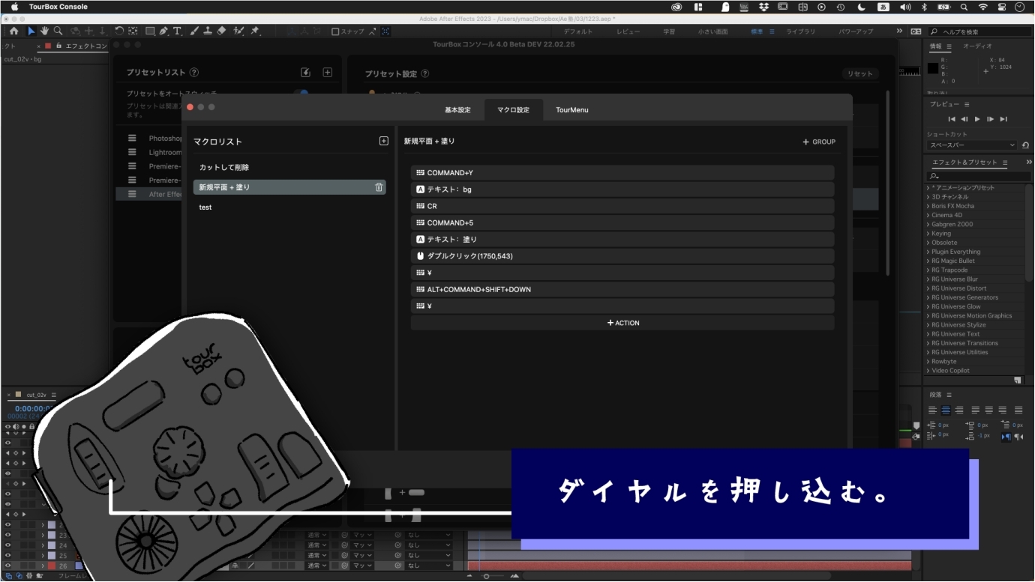Viewport: 1035px width, 582px height.
Task: Click the preset list help question mark
Action: coord(194,73)
